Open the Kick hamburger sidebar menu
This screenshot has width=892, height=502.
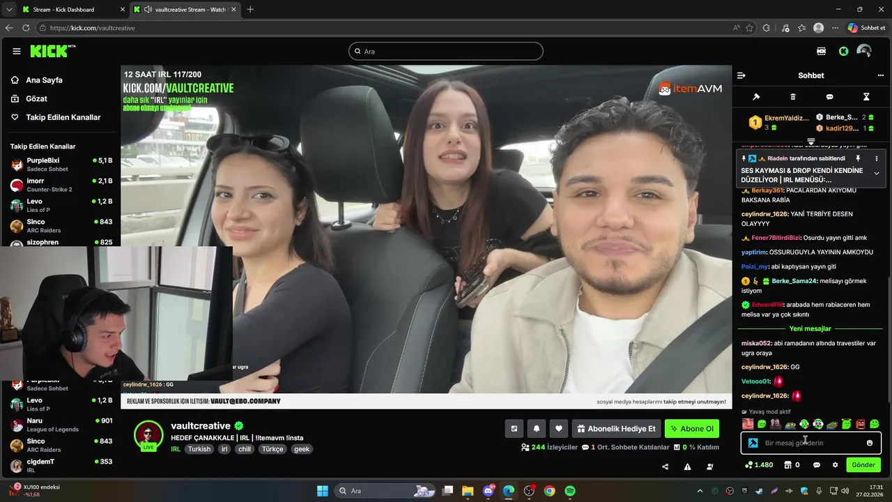pyautogui.click(x=17, y=51)
